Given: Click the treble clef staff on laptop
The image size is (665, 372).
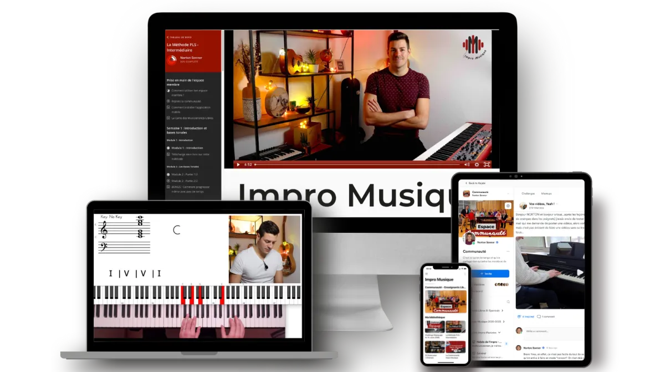Looking at the screenshot, I should [x=124, y=230].
